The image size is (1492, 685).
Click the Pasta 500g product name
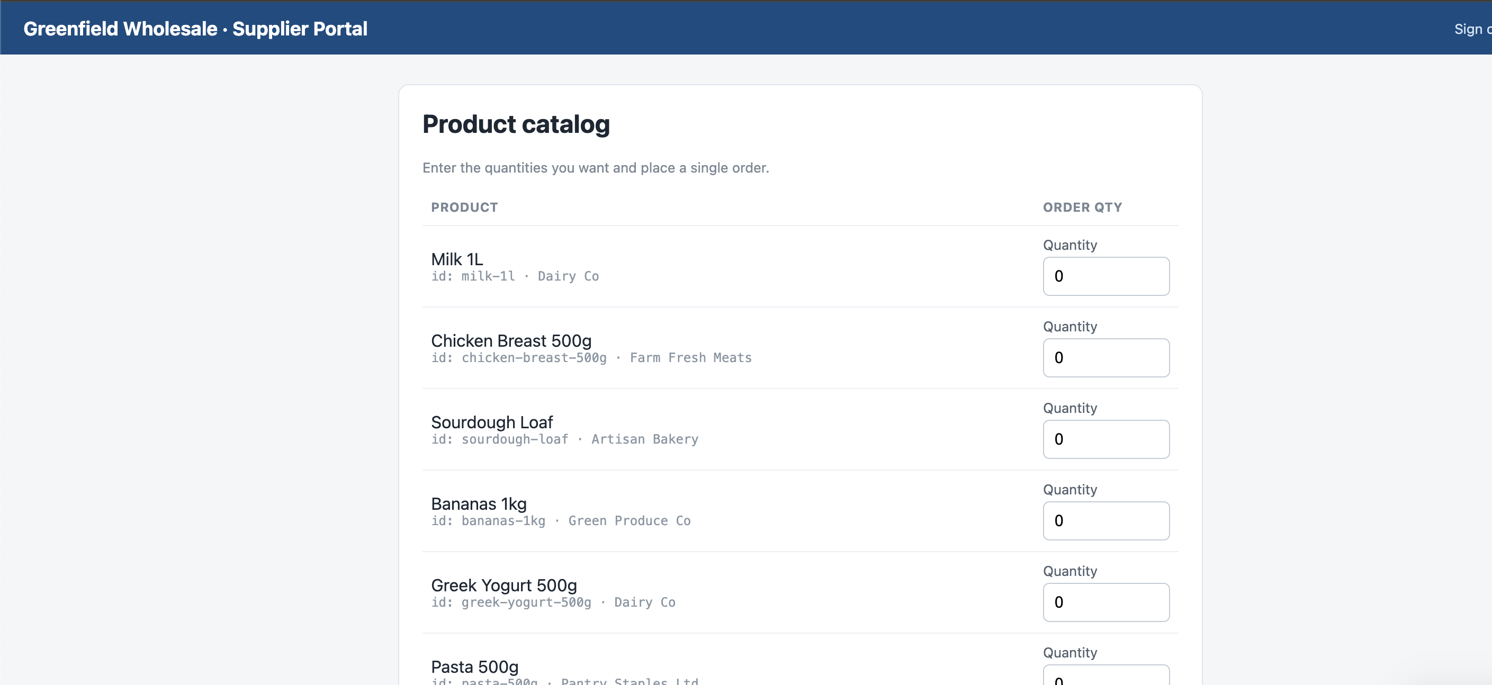coord(474,666)
